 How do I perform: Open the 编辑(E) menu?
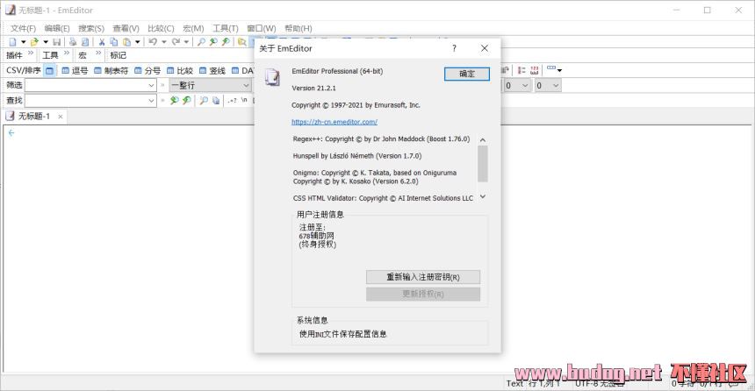coord(57,28)
